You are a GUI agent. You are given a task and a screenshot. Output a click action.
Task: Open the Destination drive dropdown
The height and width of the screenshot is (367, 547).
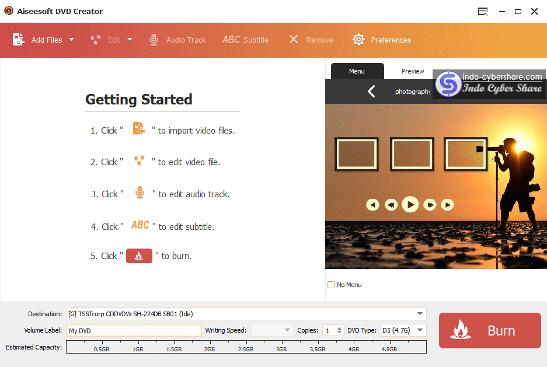tap(420, 314)
